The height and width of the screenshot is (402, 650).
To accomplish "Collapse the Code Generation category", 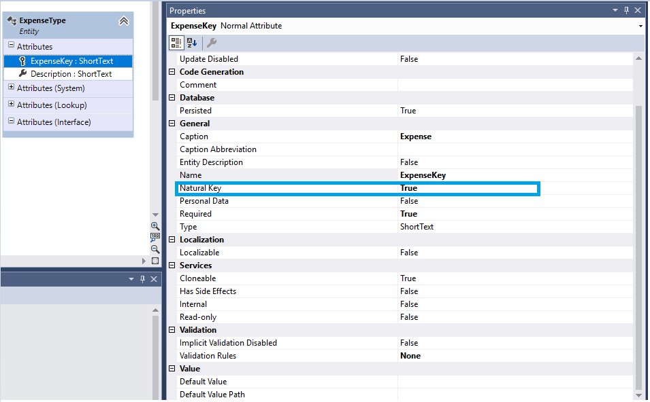I will pos(172,72).
